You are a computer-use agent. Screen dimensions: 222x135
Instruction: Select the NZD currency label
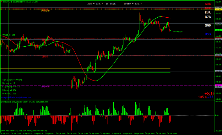coord(208,17)
